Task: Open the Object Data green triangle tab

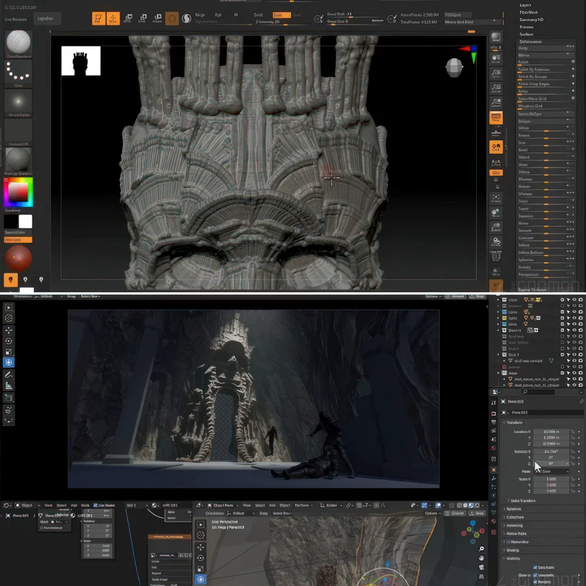Action: (494, 512)
